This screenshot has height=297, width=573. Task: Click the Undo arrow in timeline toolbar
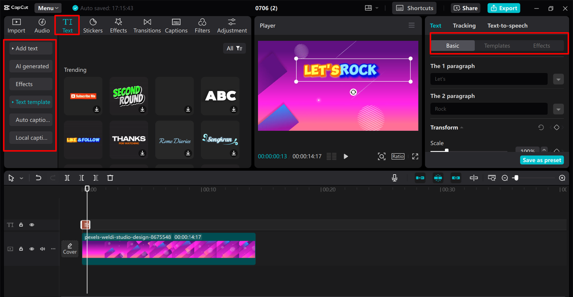click(x=38, y=178)
